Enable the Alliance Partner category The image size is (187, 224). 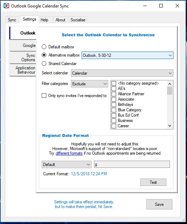tap(114, 94)
